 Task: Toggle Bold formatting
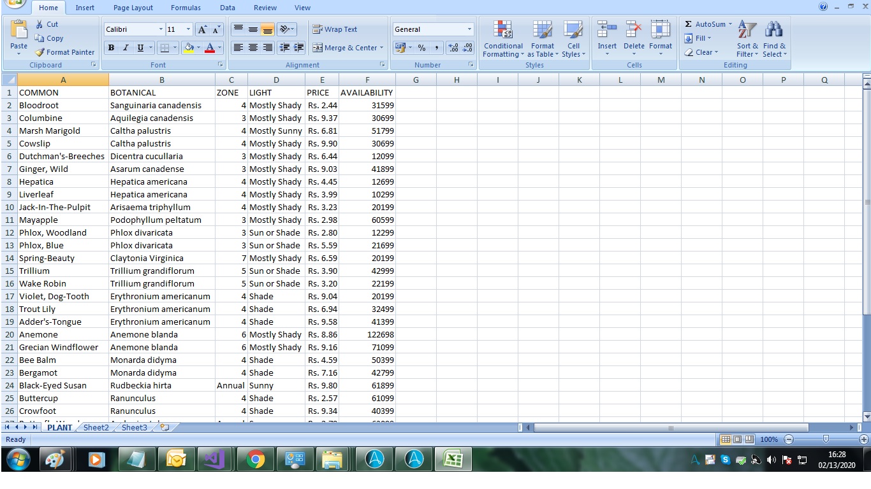(x=111, y=48)
